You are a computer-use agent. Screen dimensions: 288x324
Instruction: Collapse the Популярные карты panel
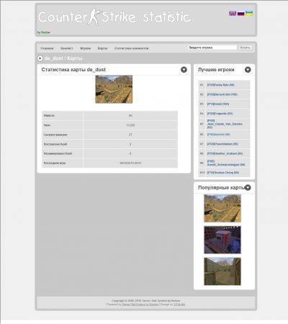[248, 188]
